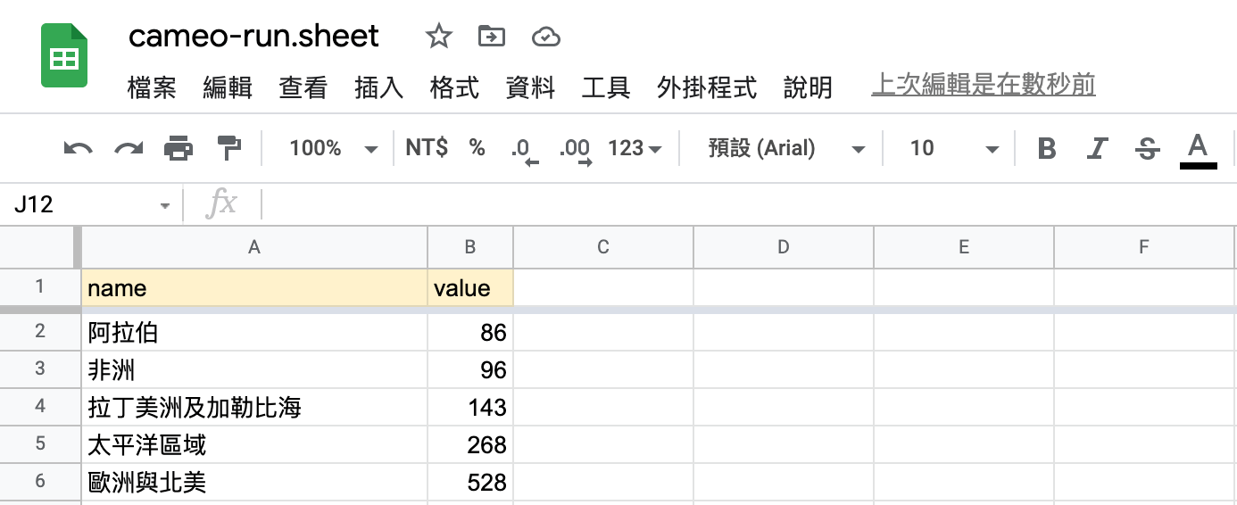Viewport: 1237px width, 505px height.
Task: Redo the last undone action
Action: tap(129, 148)
